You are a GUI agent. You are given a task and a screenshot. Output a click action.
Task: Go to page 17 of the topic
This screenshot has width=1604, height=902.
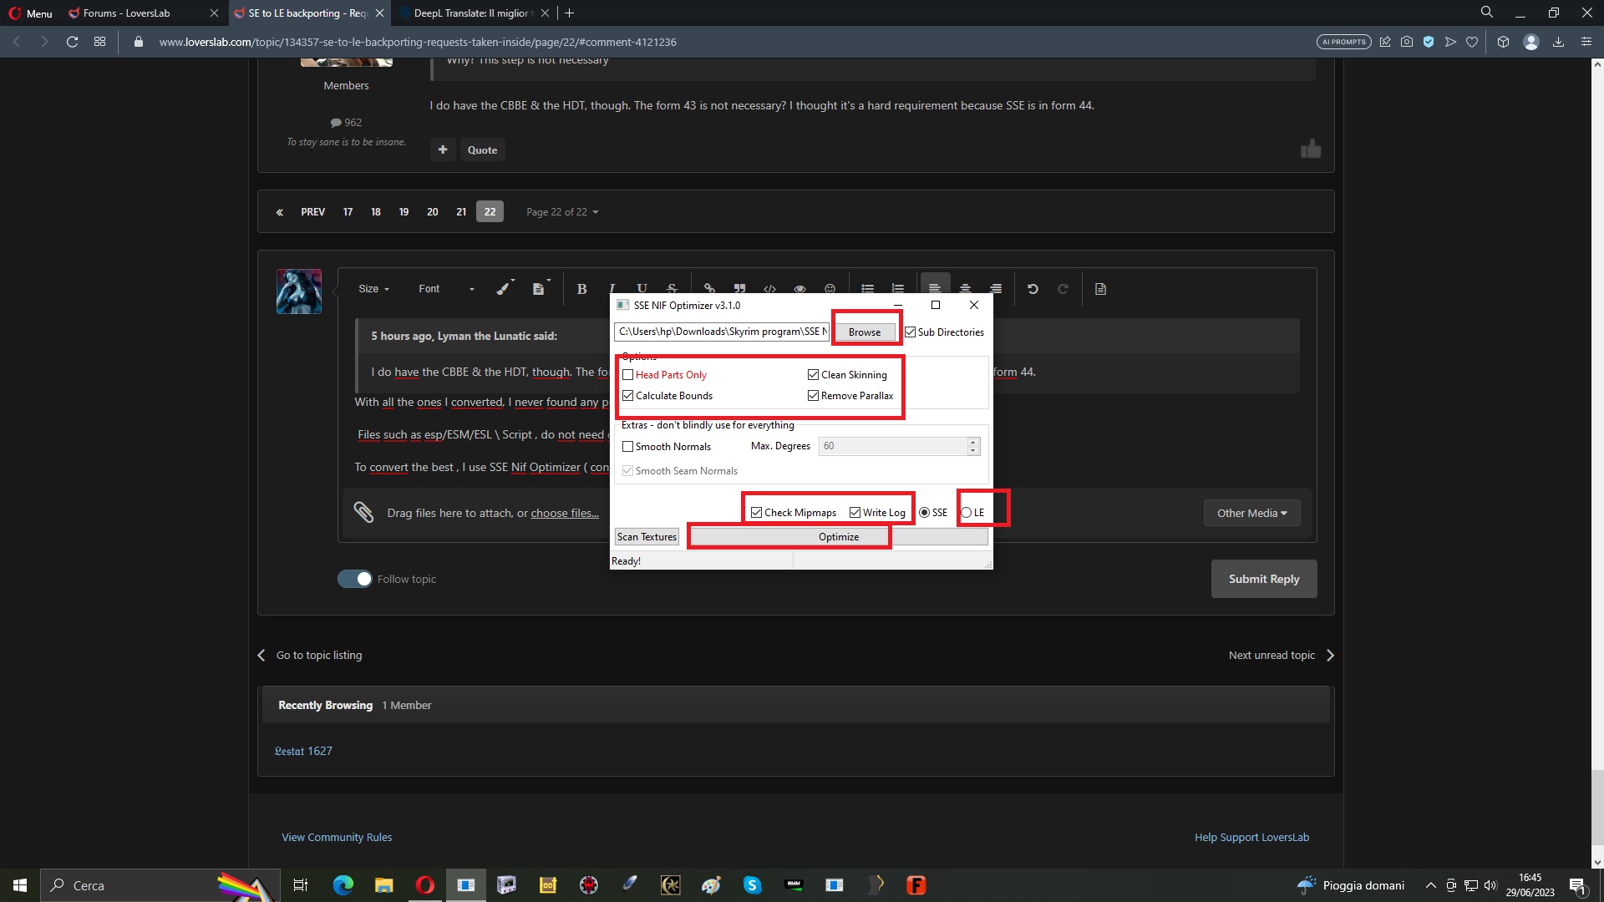(348, 212)
